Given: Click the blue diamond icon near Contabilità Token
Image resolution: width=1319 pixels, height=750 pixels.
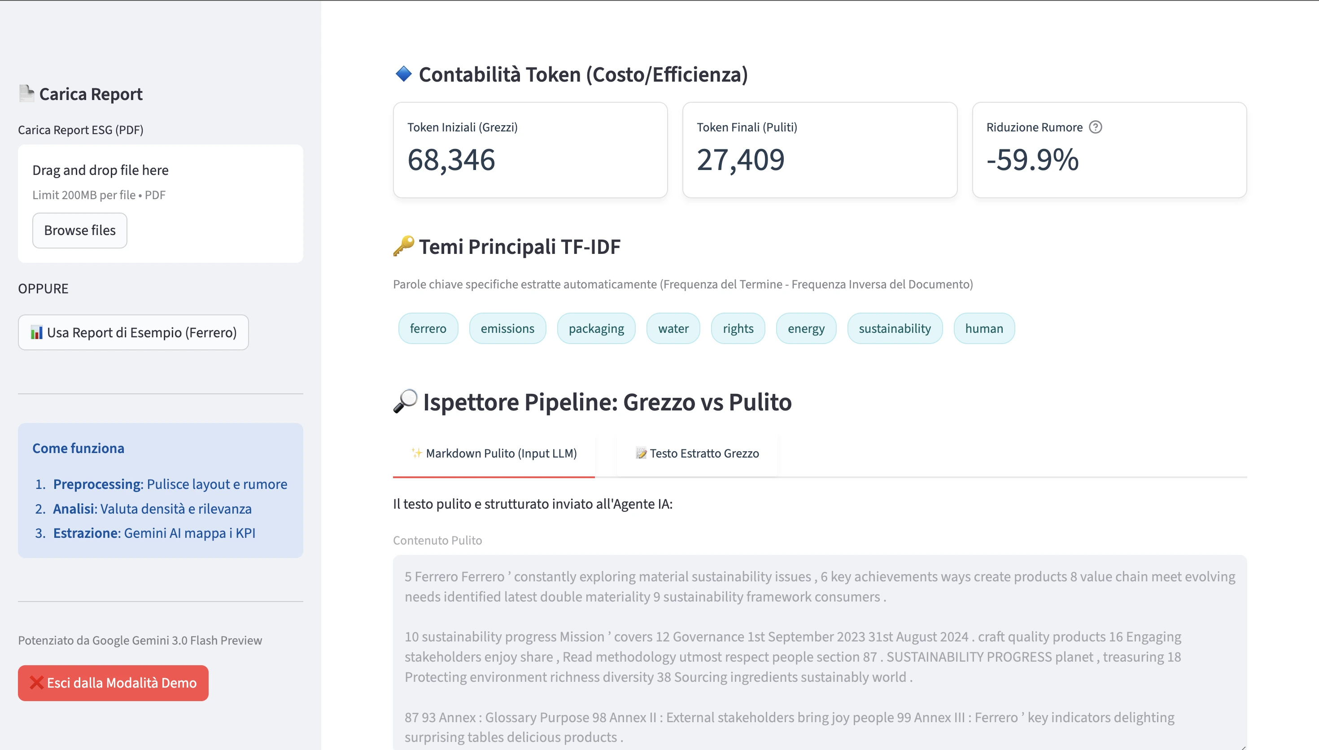Looking at the screenshot, I should pyautogui.click(x=403, y=74).
